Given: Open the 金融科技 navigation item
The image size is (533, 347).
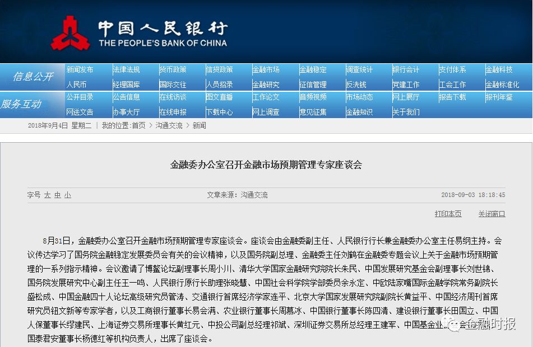Looking at the screenshot, I should coord(500,69).
